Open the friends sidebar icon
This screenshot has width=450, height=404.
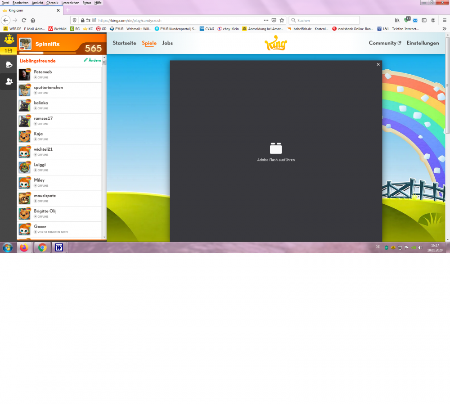[x=9, y=81]
